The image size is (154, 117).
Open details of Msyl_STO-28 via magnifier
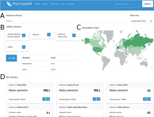coord(98,99)
